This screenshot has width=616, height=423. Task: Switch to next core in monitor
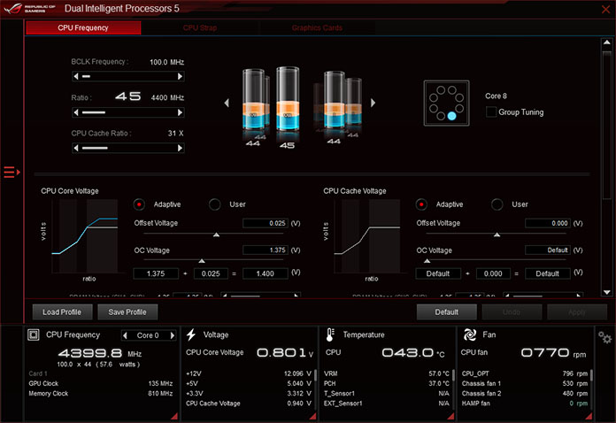[172, 335]
